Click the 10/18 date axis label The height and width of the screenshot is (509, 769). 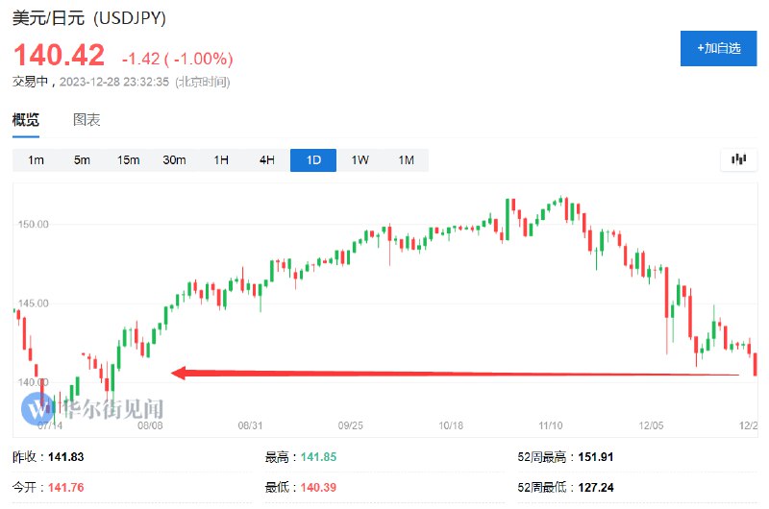[x=451, y=425]
